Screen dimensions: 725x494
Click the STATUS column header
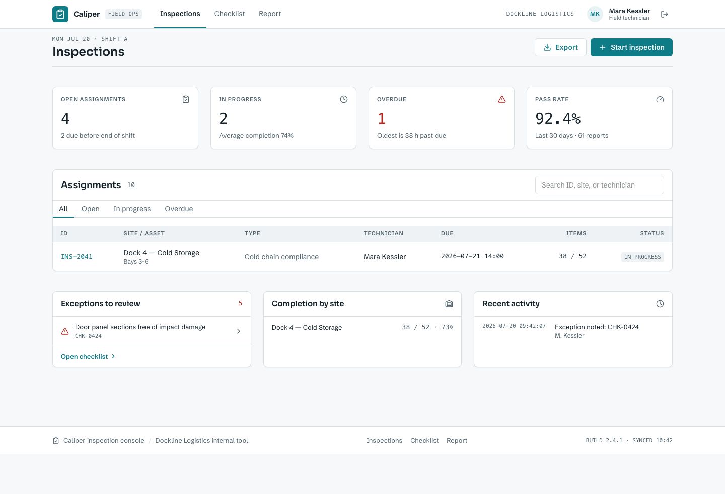(x=652, y=233)
